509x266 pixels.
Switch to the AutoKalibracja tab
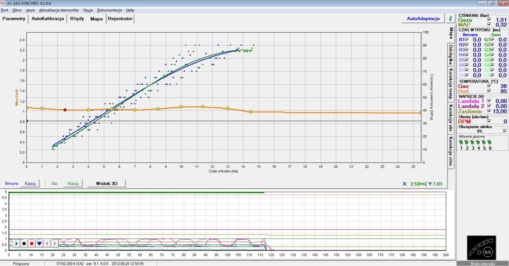pyautogui.click(x=48, y=19)
